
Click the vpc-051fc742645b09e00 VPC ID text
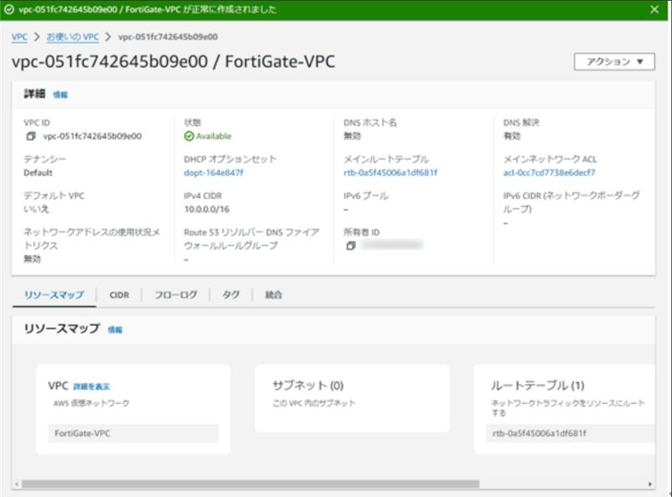point(92,136)
